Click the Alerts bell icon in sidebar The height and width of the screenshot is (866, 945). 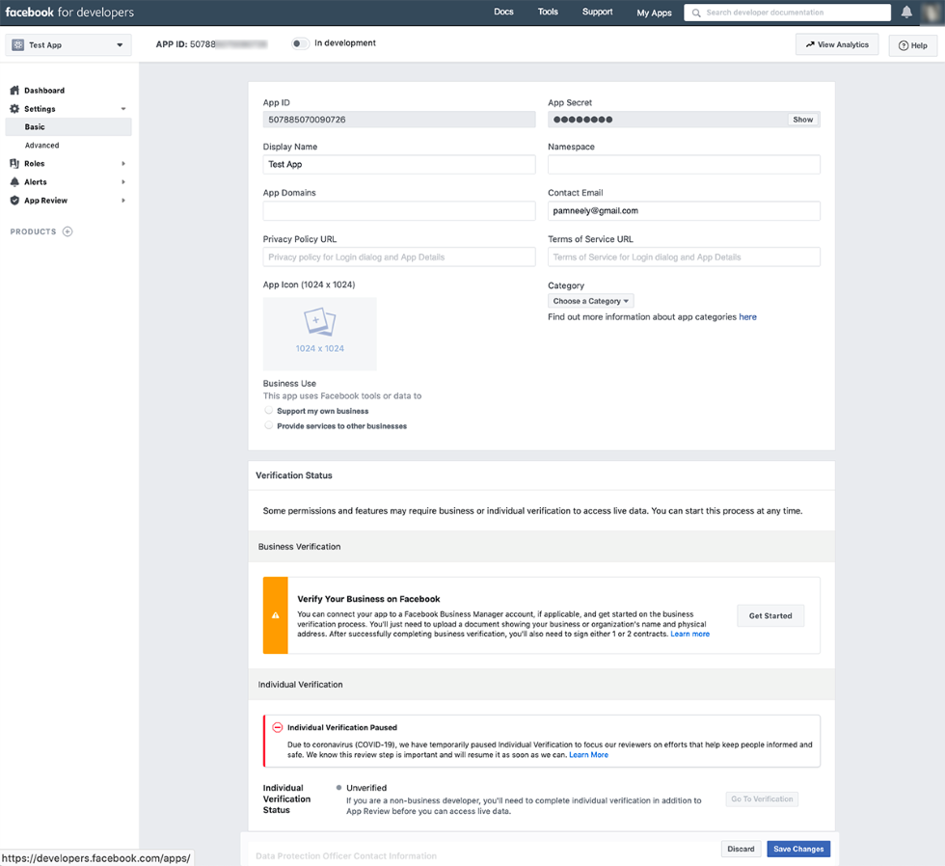coord(15,182)
